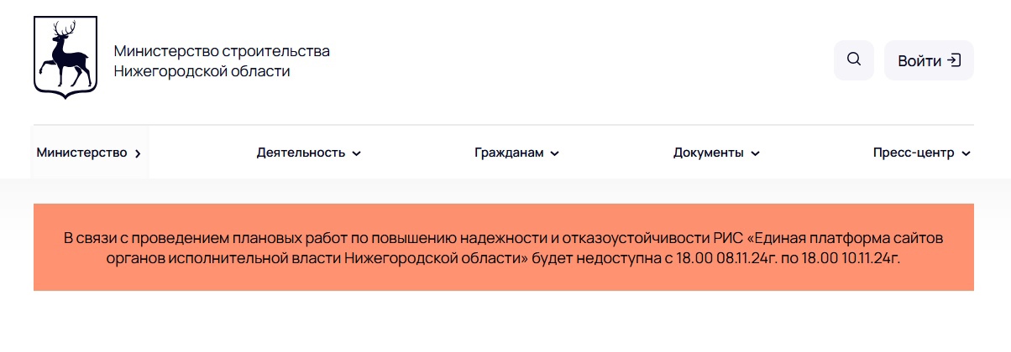Screen dimensions: 1011x352
Task: Select the Пресс-центр menu label
Action: 914,153
